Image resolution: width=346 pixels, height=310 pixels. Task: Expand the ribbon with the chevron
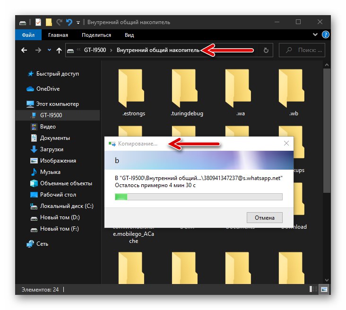[315, 34]
